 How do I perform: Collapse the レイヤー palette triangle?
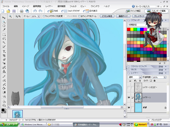pyautogui.click(x=129, y=73)
